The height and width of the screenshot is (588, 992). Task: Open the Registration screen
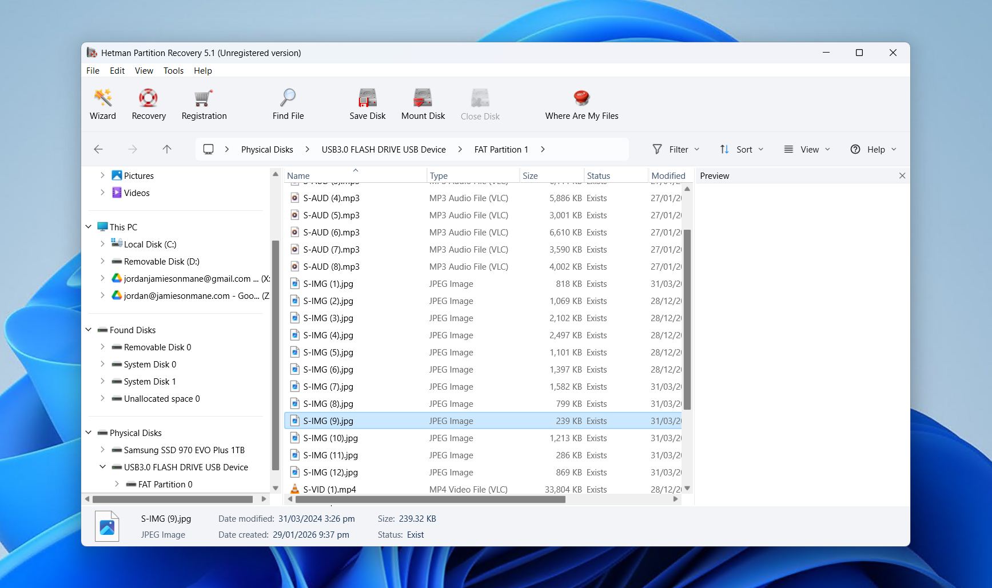click(204, 104)
